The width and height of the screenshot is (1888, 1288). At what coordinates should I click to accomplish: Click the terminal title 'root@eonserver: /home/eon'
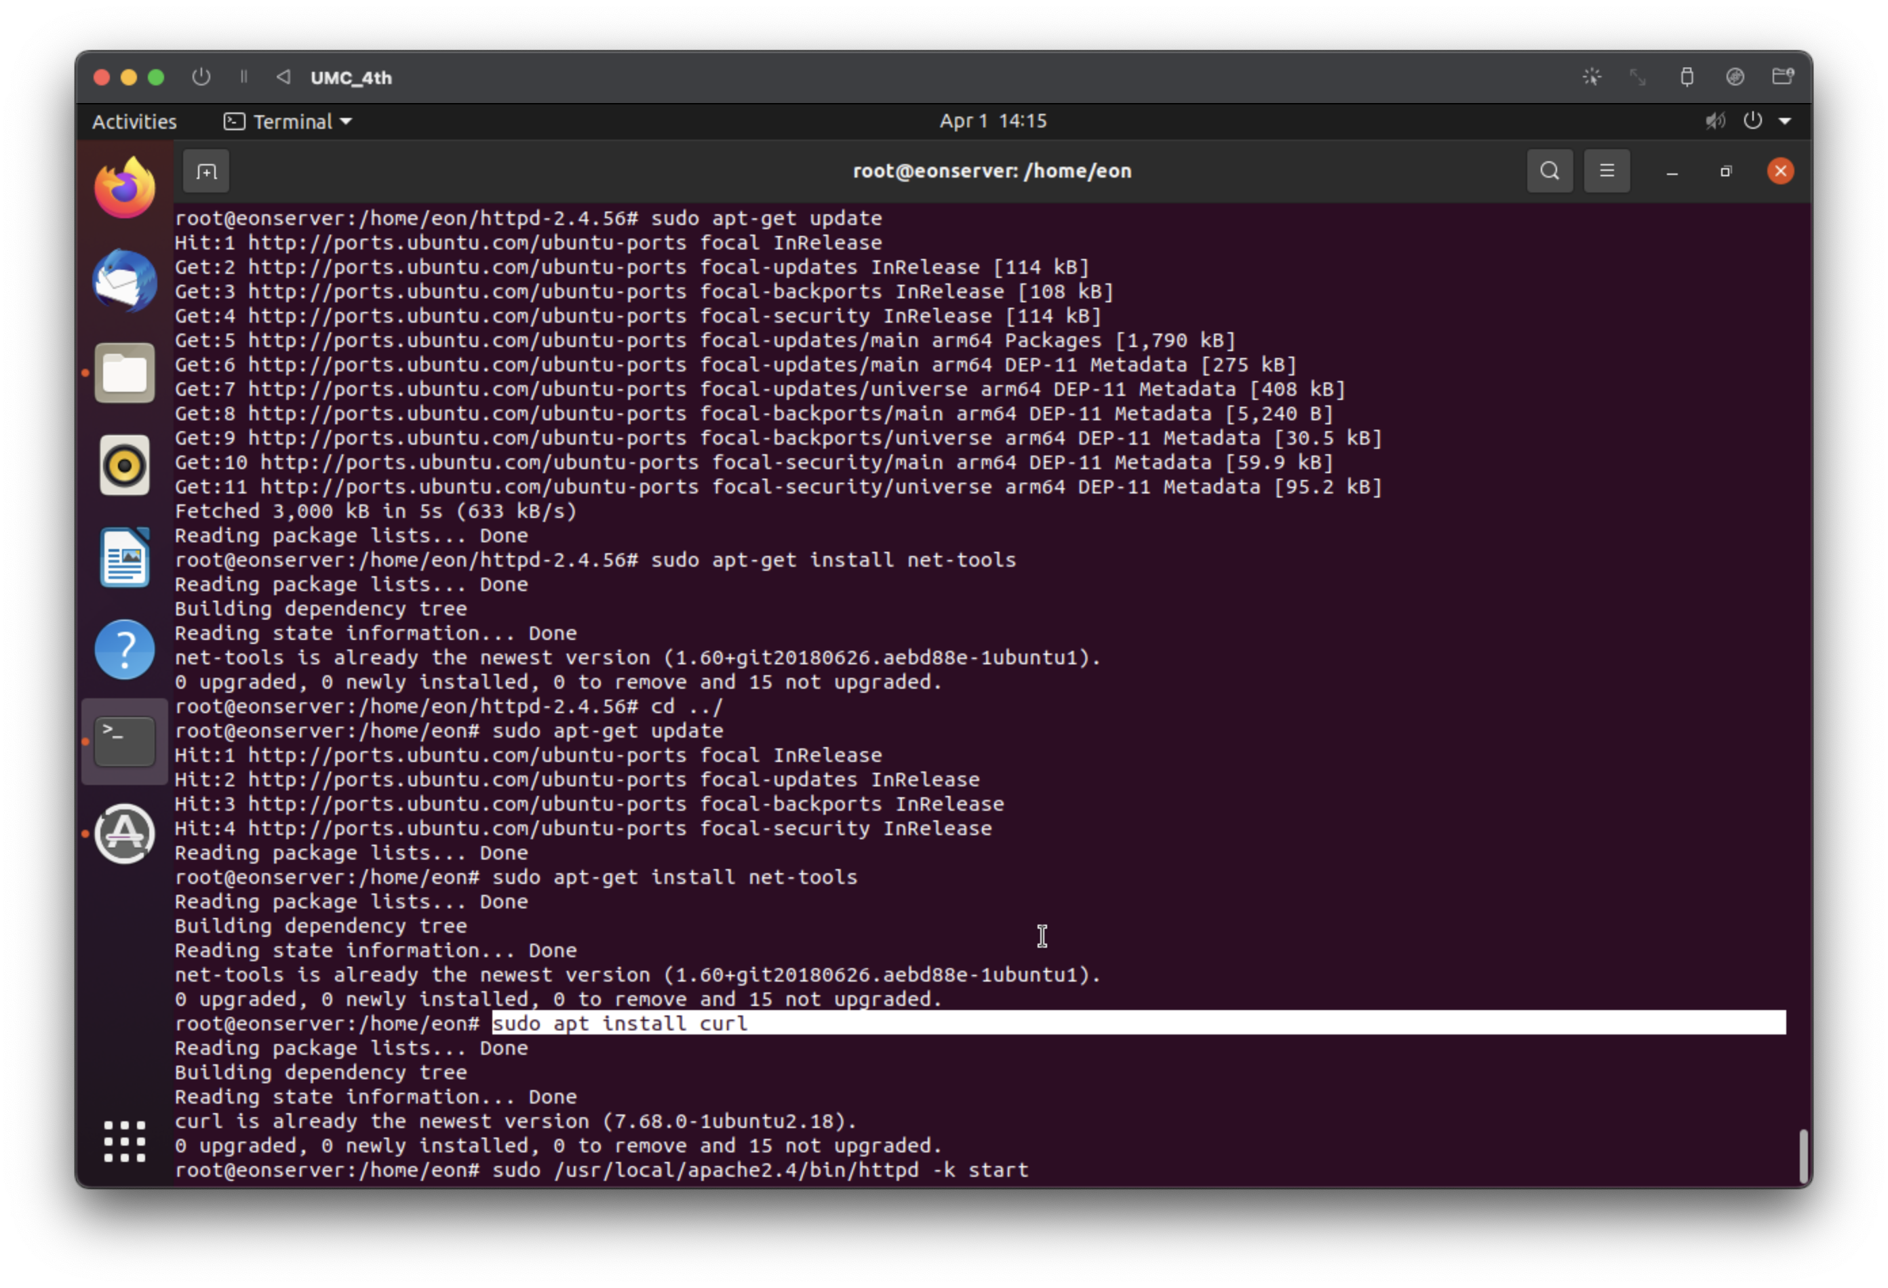pyautogui.click(x=992, y=172)
